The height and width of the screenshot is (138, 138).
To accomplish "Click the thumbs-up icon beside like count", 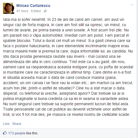I will (x=5, y=133).
